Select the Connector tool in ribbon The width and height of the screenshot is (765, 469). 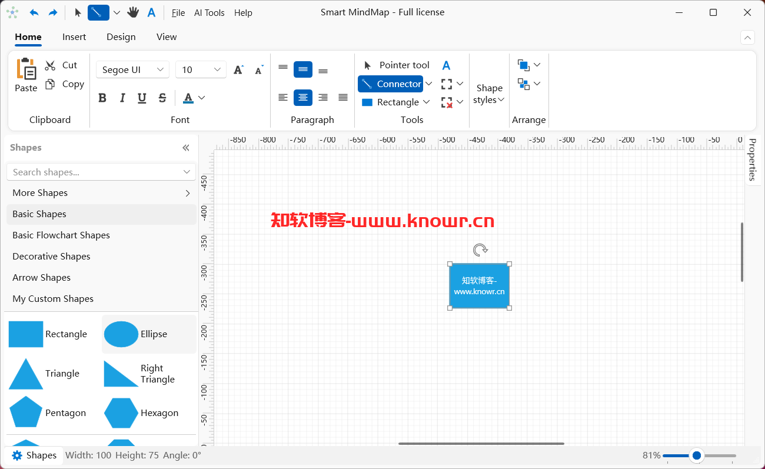[x=390, y=84]
